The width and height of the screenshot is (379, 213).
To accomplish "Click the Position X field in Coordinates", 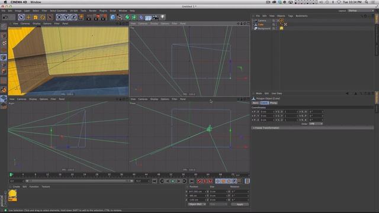I will [x=197, y=192].
